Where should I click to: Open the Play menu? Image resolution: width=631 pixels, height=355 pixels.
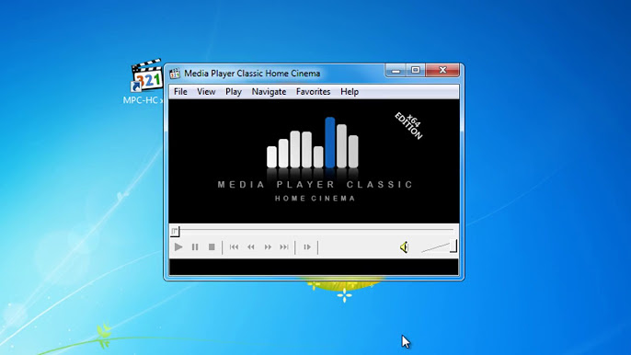(234, 92)
